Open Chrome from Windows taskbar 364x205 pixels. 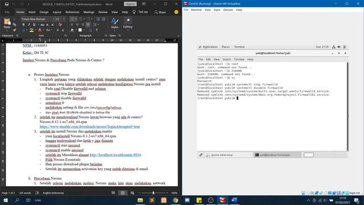(x=176, y=200)
